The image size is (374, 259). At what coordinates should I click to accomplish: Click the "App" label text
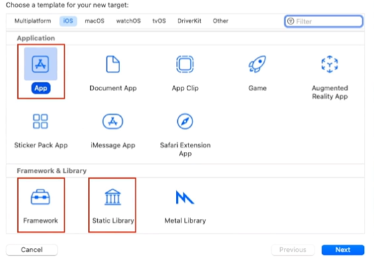click(41, 88)
